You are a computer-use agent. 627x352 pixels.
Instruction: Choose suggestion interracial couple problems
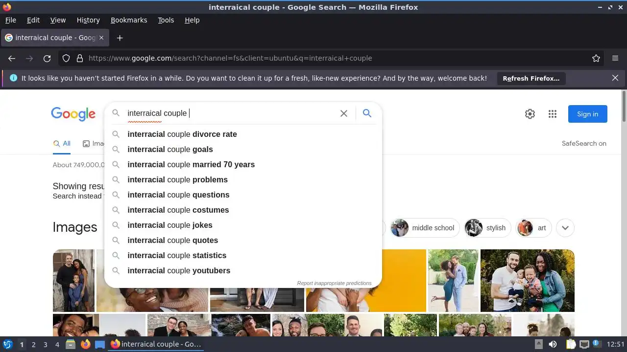click(243, 179)
